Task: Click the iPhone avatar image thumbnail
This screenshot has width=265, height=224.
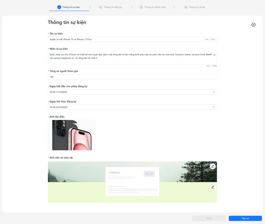Action: tap(71, 135)
